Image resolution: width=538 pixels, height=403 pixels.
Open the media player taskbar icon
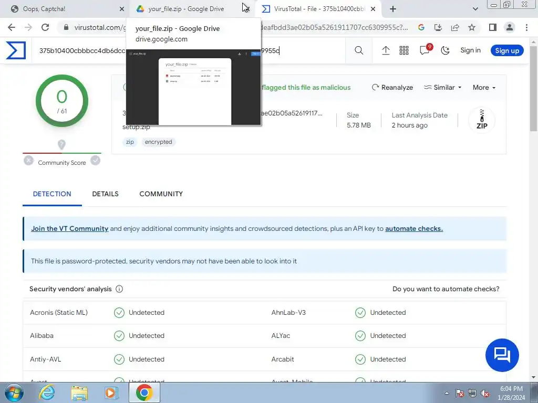pyautogui.click(x=111, y=393)
